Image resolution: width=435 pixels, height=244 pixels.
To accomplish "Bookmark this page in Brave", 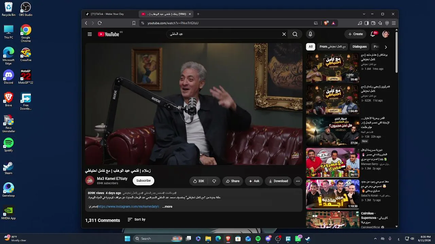I will pos(134,23).
